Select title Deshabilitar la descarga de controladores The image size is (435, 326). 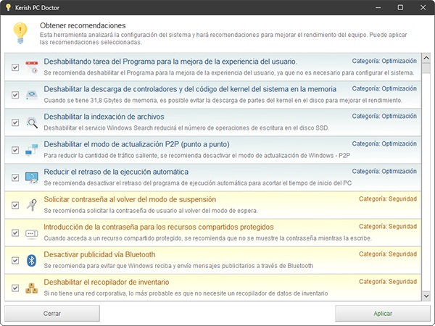tap(190, 89)
